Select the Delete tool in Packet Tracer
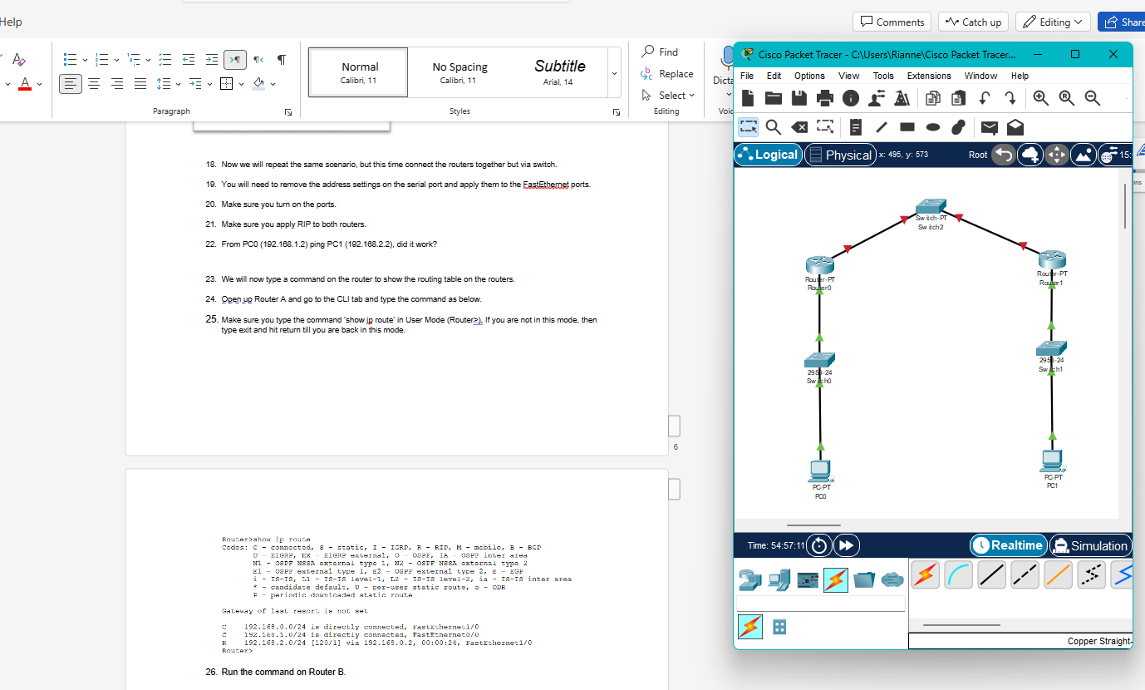1145x690 pixels. click(799, 127)
